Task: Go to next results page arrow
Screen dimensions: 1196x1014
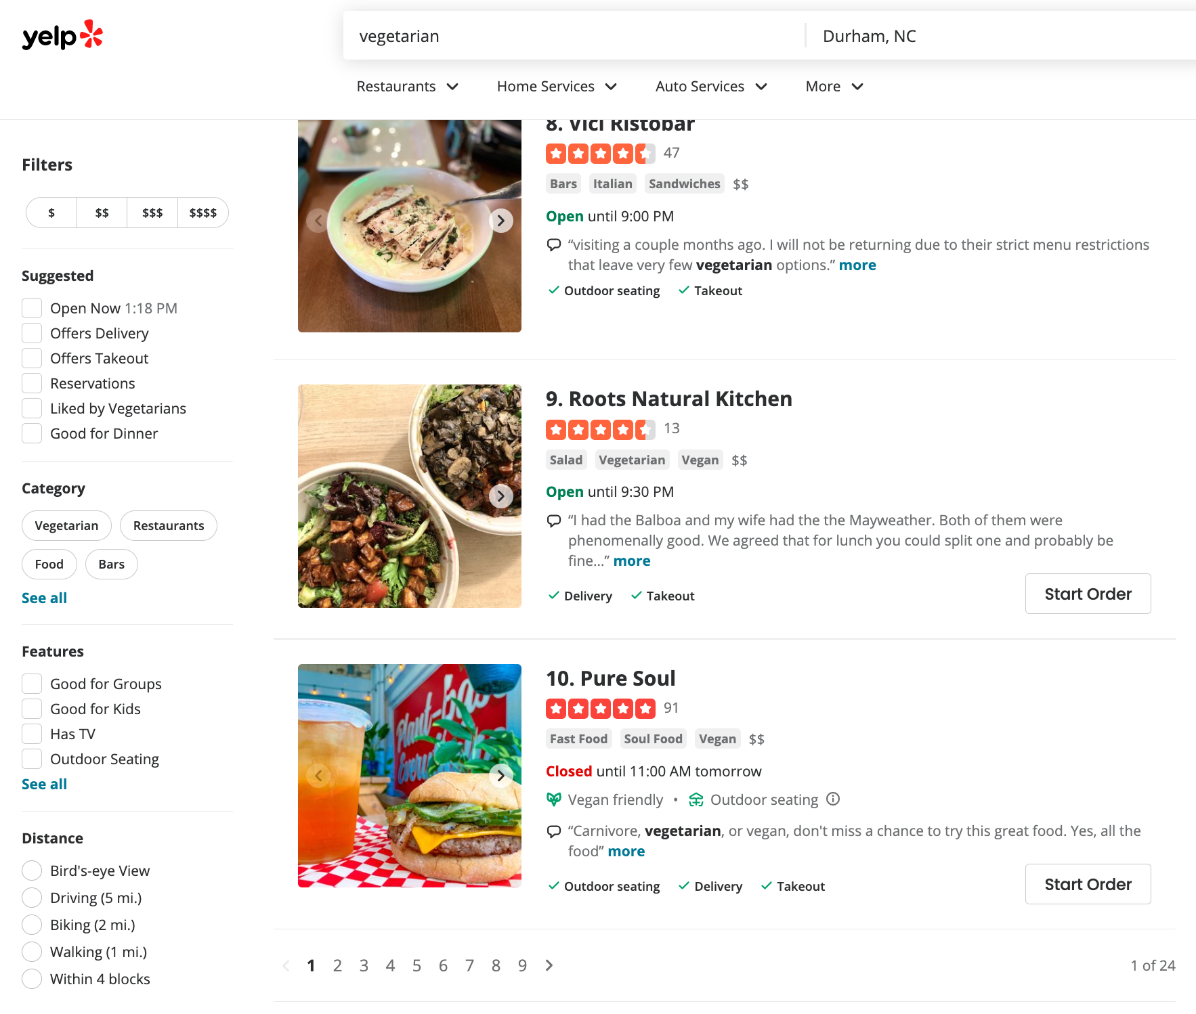Action: pyautogui.click(x=549, y=965)
